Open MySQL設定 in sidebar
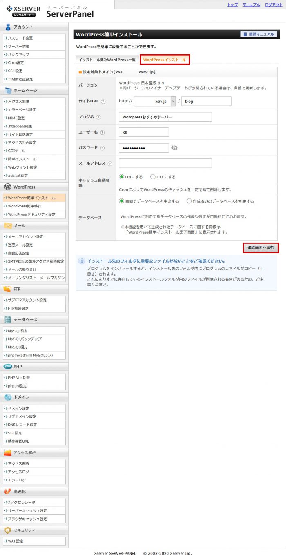286x559 pixels. [x=34, y=330]
